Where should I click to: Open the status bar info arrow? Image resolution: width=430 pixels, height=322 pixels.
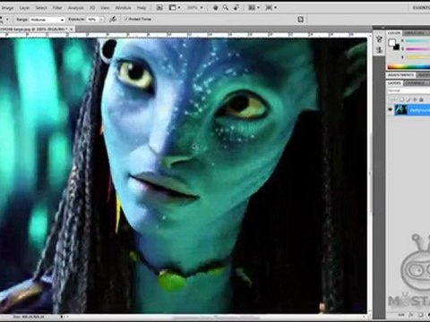coord(62,317)
